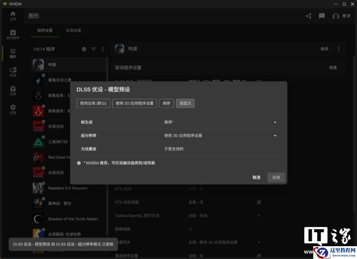Open the three-dot menu beside 启动
This screenshot has height=259, width=357.
click(x=339, y=49)
